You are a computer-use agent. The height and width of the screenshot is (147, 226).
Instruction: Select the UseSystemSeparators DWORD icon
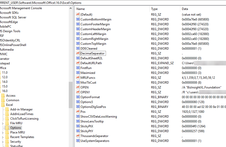[x=78, y=141]
